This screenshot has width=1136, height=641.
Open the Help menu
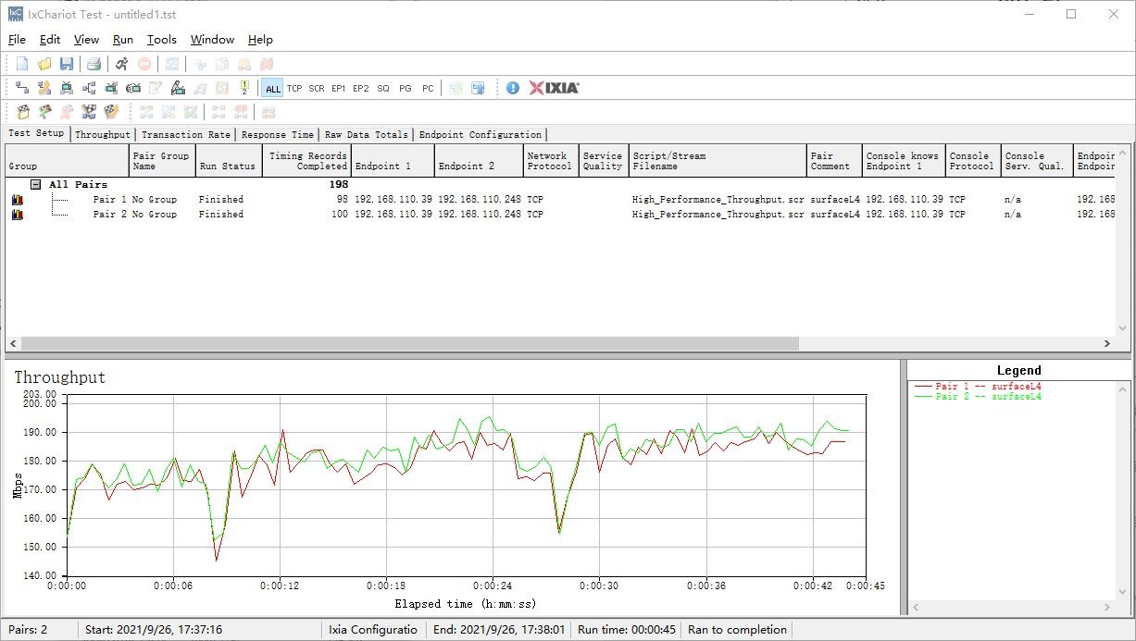(x=260, y=40)
